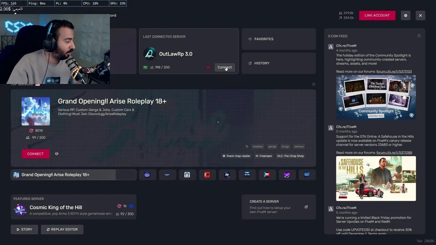
Task: Click the fivem-map-skater label
Action: [236, 156]
